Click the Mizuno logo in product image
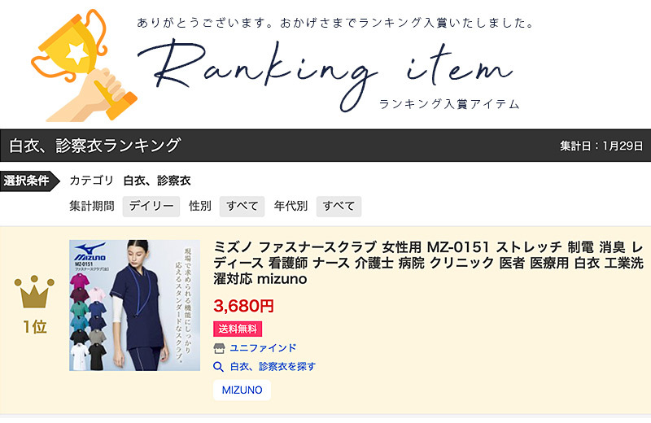This screenshot has height=423, width=651. tap(90, 251)
